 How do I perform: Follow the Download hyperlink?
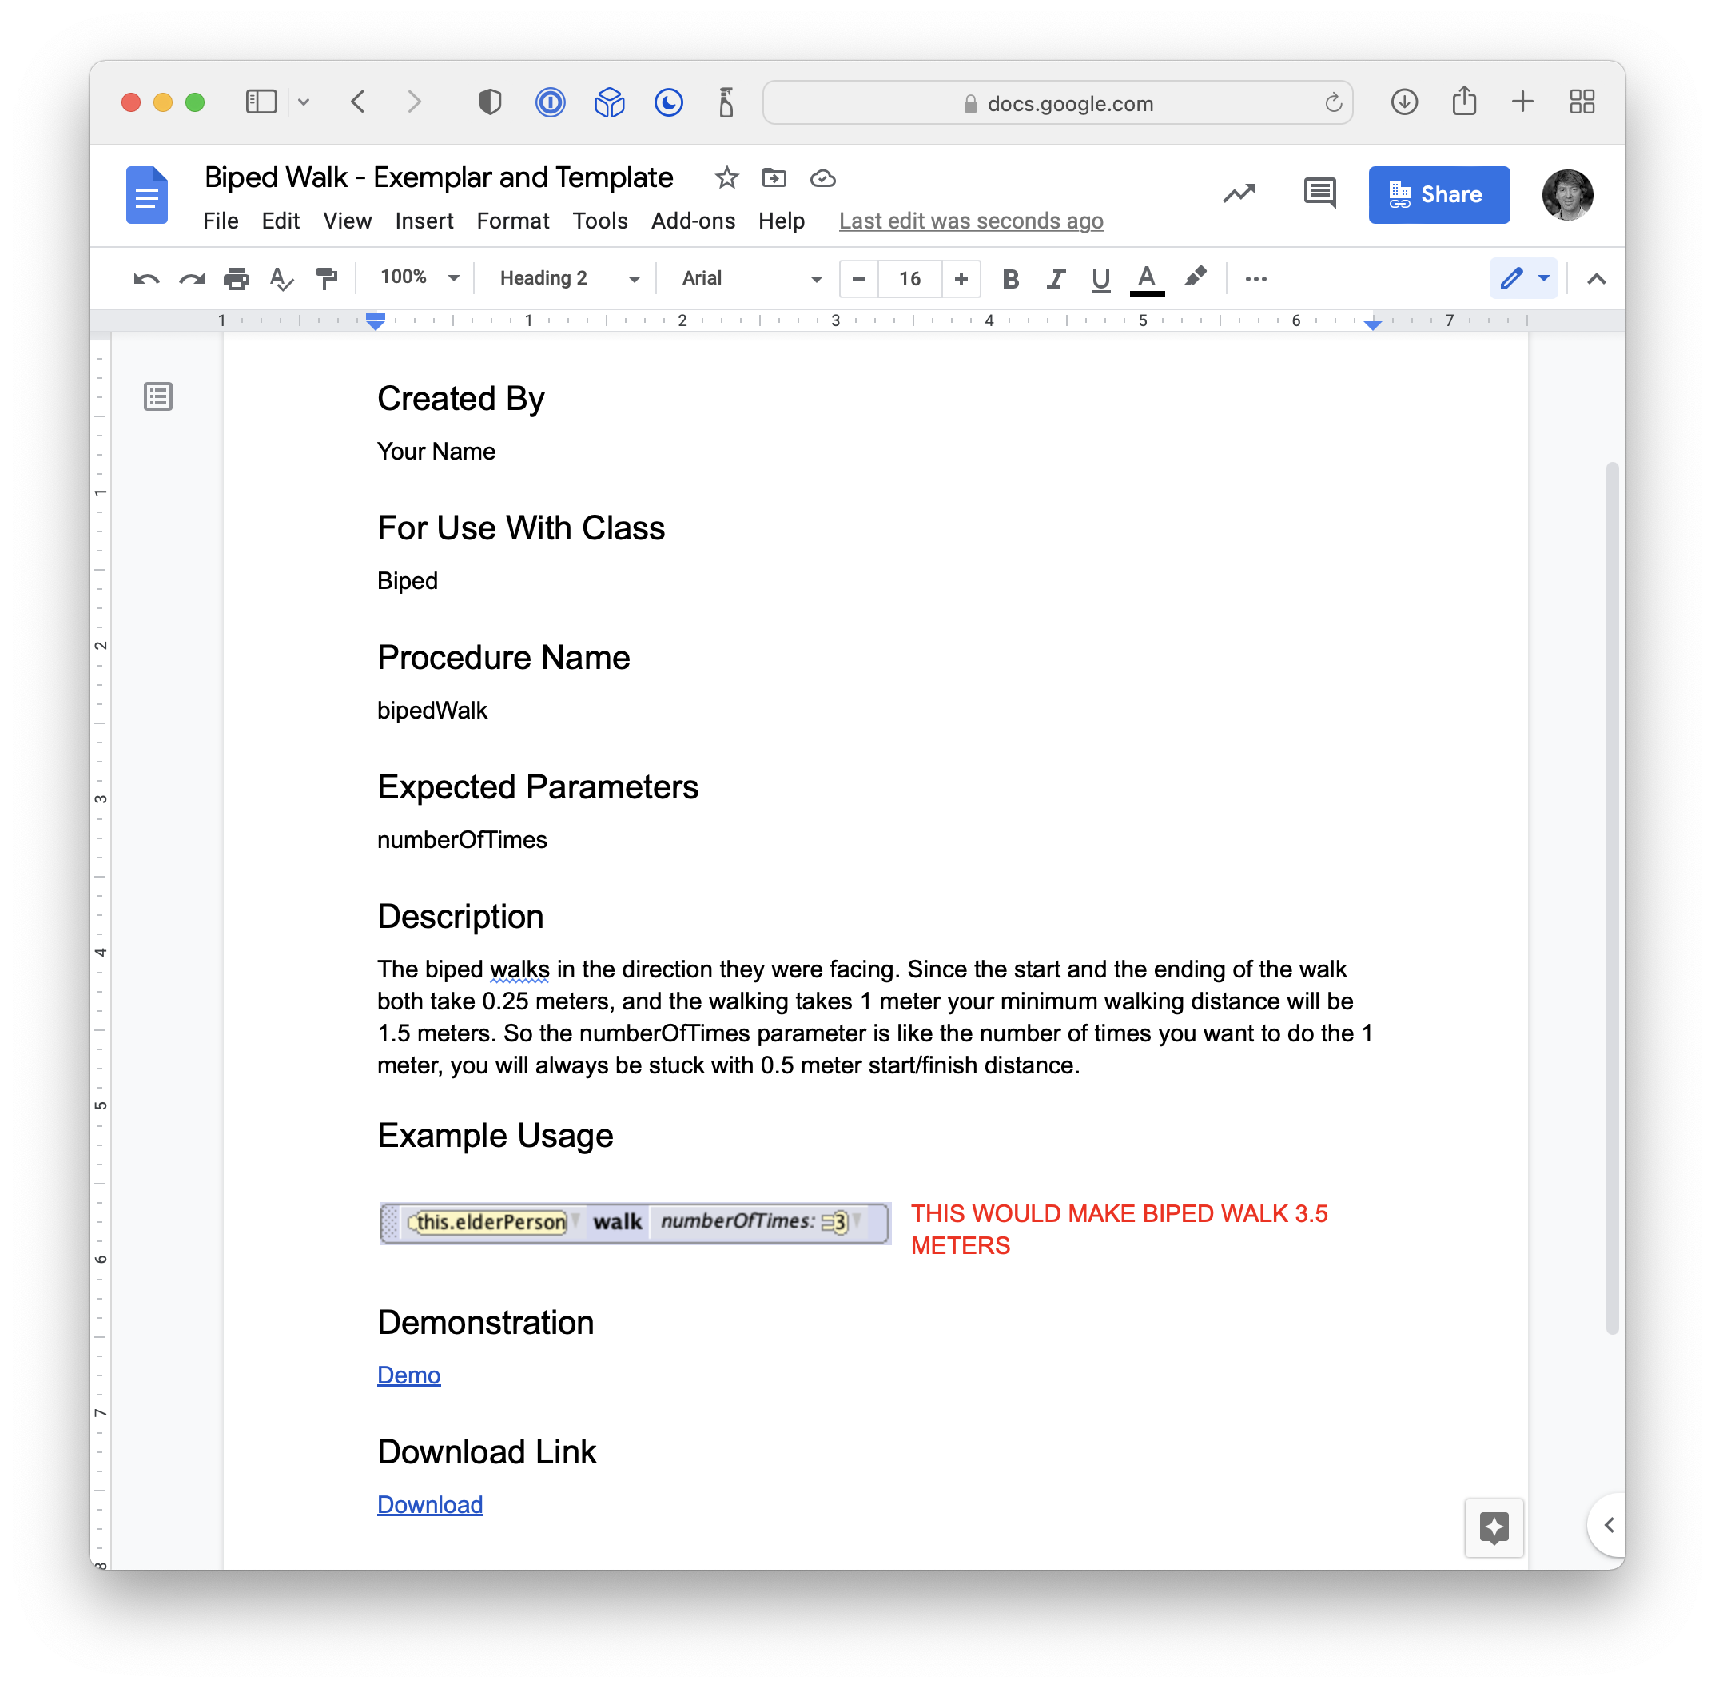click(x=430, y=1504)
